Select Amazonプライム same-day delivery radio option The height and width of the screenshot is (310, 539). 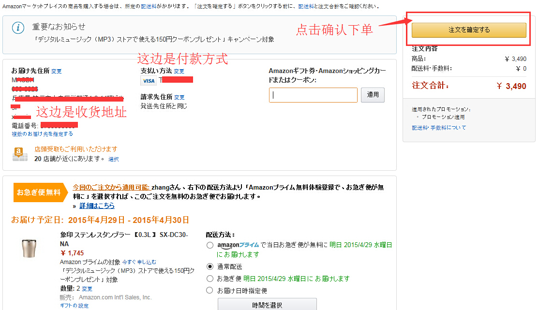point(210,245)
